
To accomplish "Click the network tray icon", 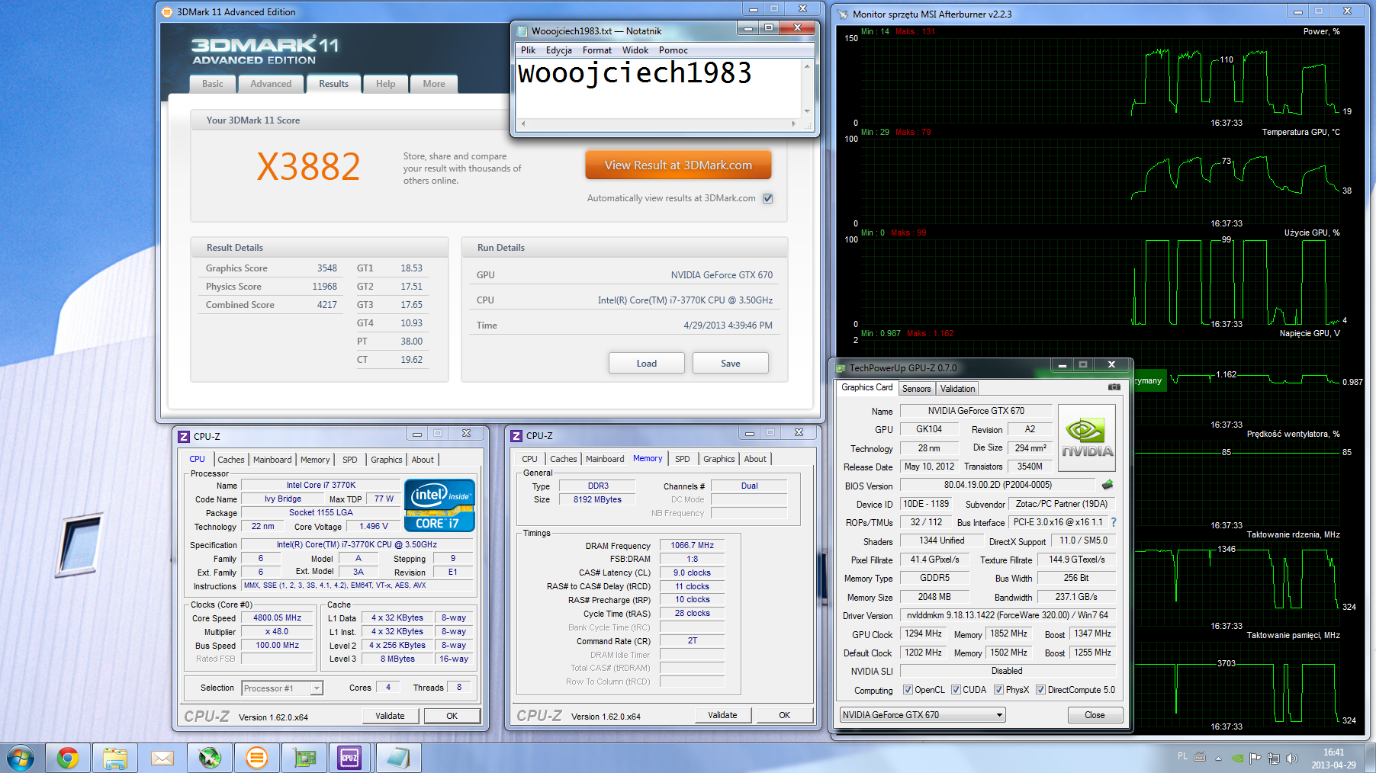I will (1273, 758).
